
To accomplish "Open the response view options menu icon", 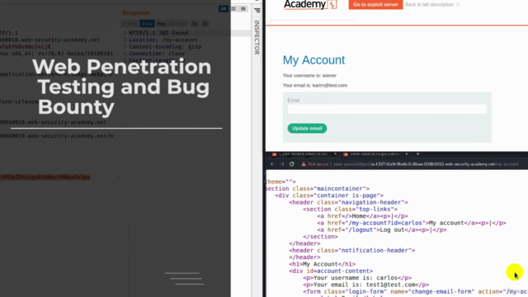I will (205, 24).
